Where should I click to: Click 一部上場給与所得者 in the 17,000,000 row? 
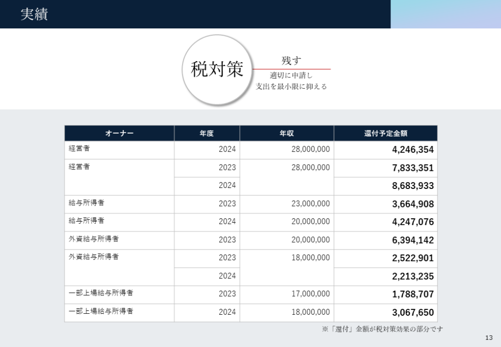pos(101,293)
